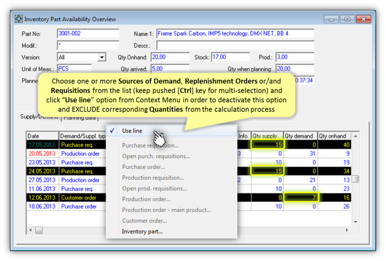This screenshot has height=261, width=386.
Task: Click the Qty when planning field
Action: tap(295, 68)
